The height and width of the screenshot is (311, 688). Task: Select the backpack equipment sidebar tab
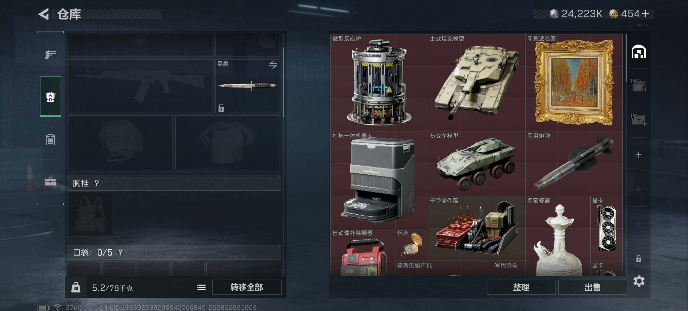tap(50, 97)
